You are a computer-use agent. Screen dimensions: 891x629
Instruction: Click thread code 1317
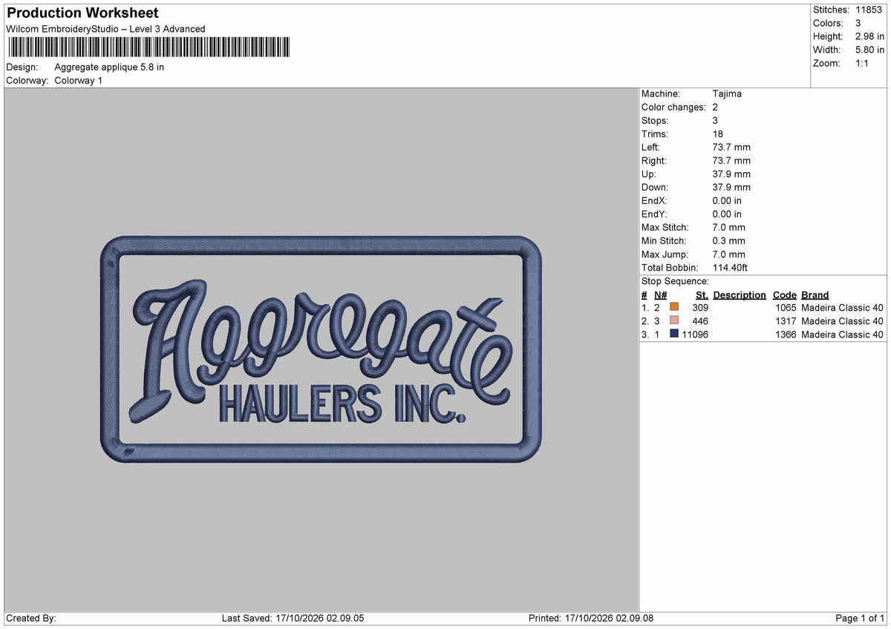coord(786,321)
